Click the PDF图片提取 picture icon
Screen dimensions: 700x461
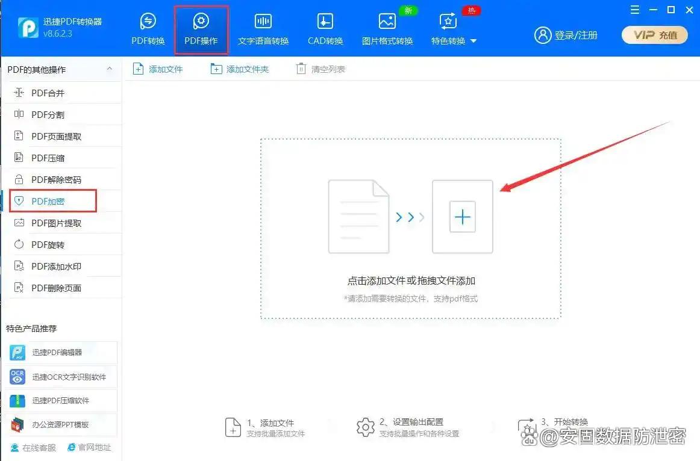pos(19,223)
